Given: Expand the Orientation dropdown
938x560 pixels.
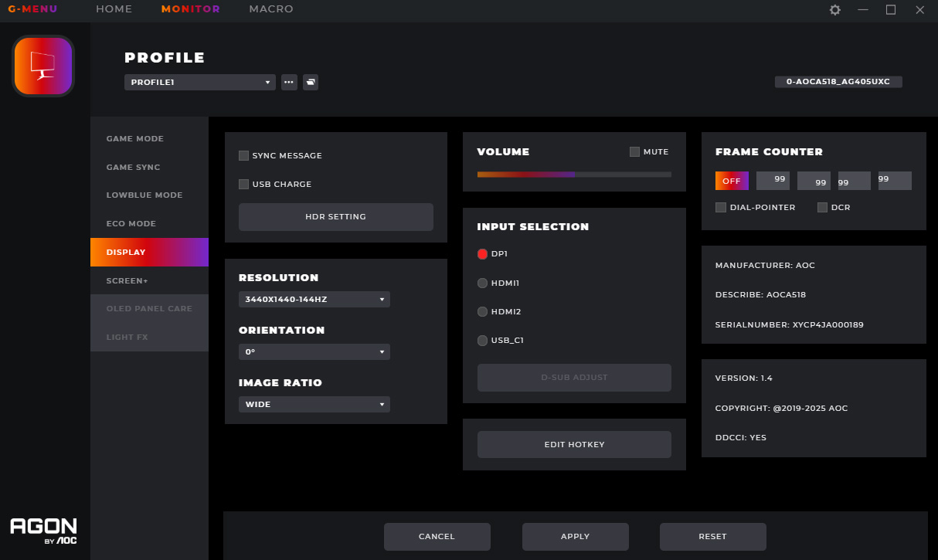Looking at the screenshot, I should tap(314, 351).
